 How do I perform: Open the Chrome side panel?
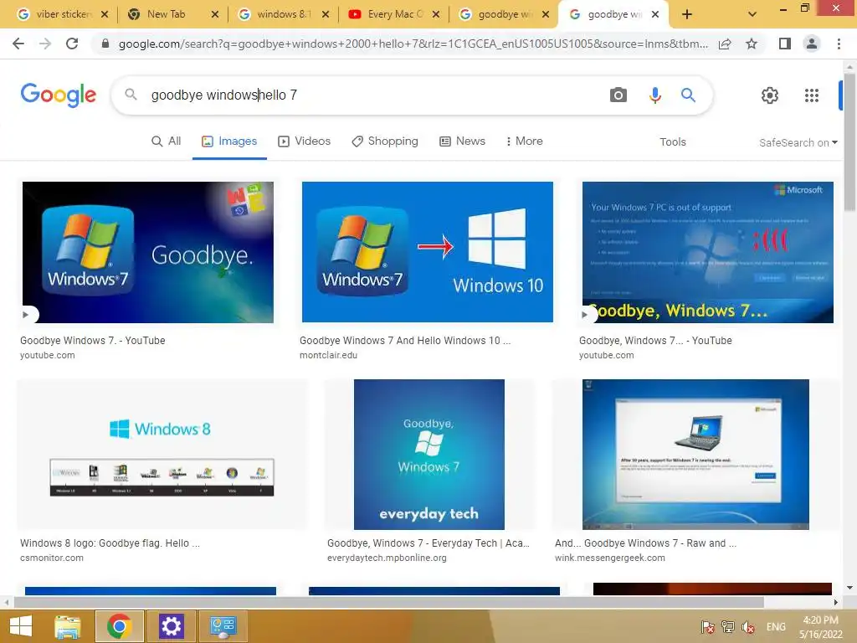click(x=784, y=44)
